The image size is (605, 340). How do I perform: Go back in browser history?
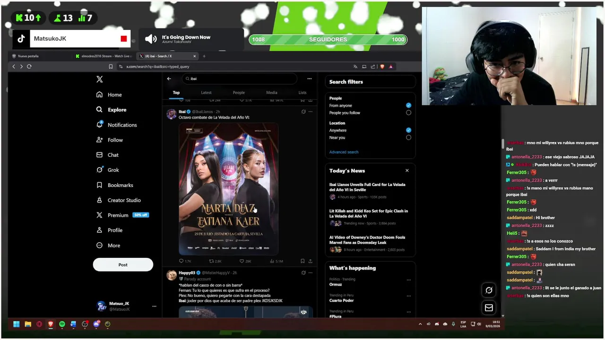14,67
